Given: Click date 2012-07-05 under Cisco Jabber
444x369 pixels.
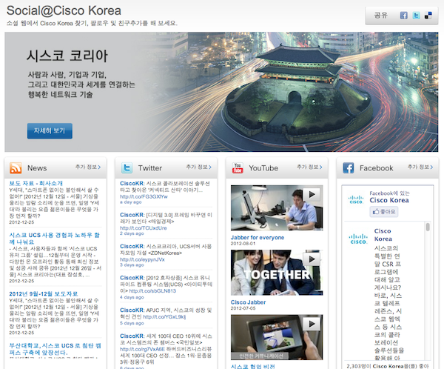Looking at the screenshot, I should [x=243, y=308].
